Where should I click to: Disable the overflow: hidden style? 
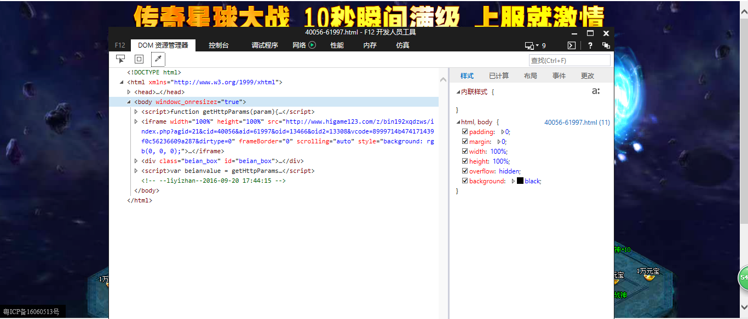(464, 171)
